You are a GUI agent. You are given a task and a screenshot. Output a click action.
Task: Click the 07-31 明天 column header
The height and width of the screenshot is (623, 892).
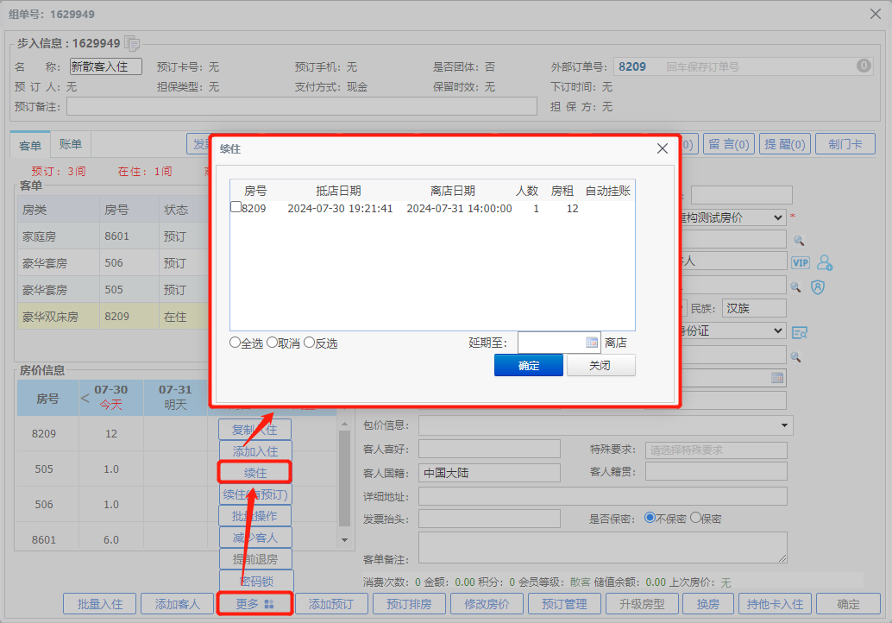pyautogui.click(x=175, y=397)
